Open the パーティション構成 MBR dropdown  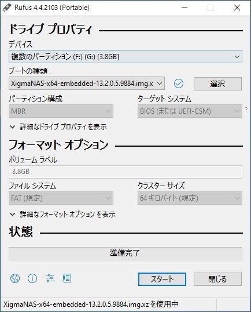pos(61,111)
